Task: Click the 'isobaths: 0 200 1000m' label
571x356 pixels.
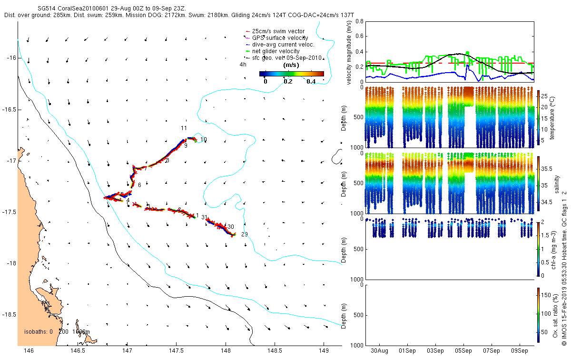Action: pos(57,332)
